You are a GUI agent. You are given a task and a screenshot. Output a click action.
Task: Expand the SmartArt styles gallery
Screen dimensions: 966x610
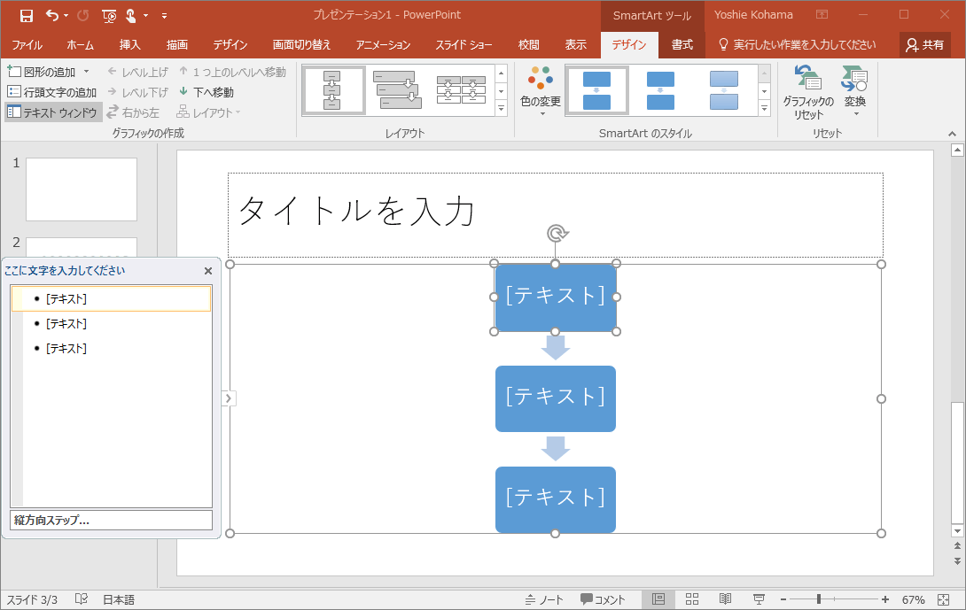[x=764, y=109]
